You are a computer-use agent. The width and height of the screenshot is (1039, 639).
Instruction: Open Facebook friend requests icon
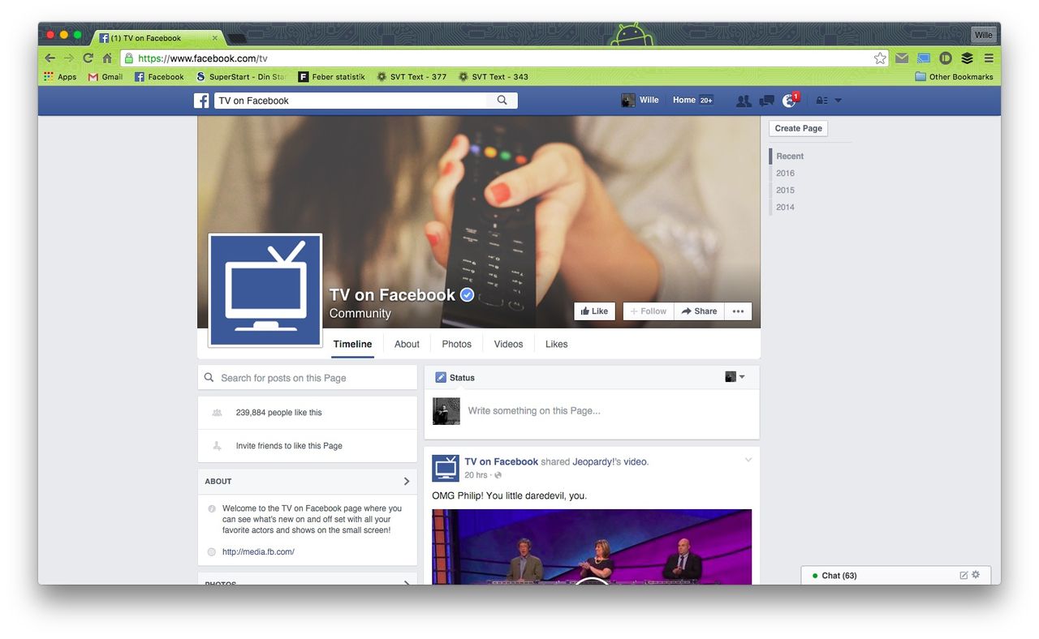(744, 101)
